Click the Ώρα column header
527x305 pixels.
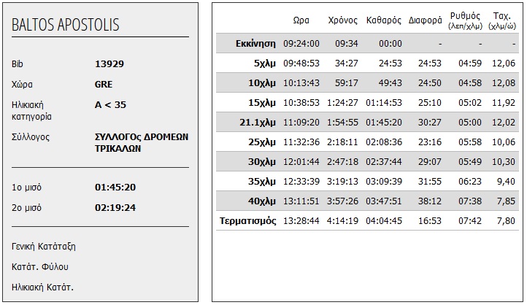(x=301, y=20)
